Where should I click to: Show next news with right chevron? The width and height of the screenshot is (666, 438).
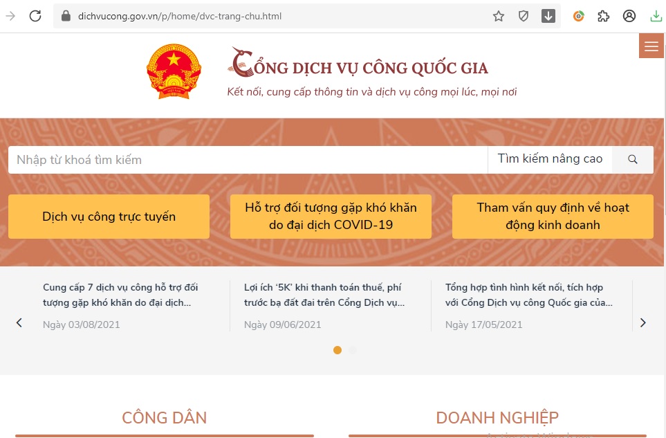click(x=642, y=323)
